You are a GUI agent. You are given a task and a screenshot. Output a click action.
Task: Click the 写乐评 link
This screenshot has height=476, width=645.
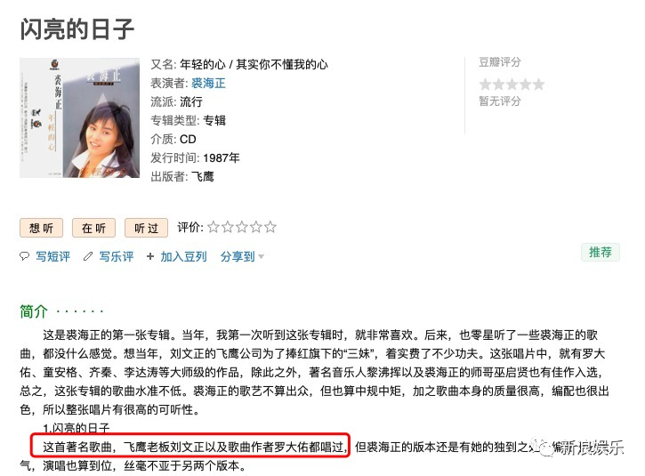click(x=117, y=256)
